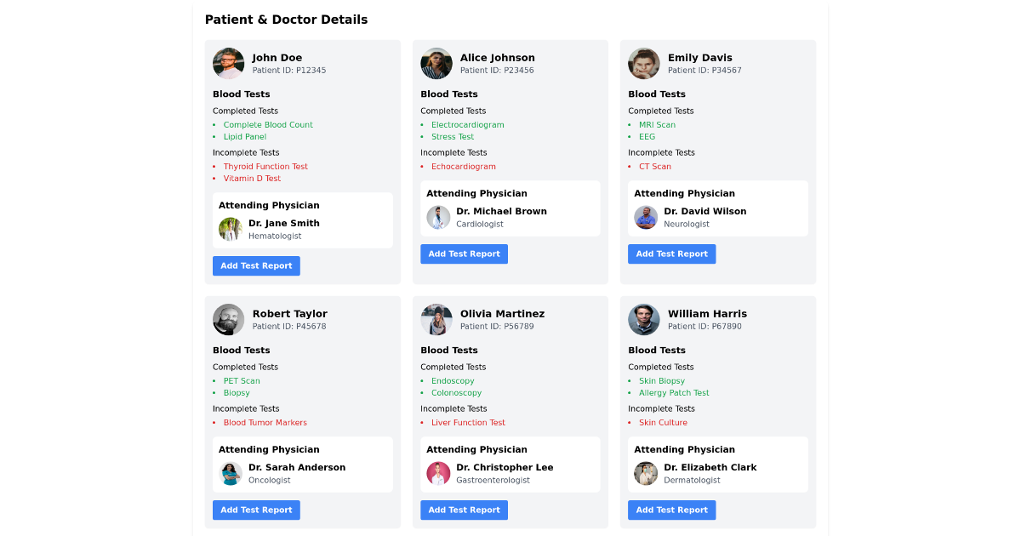The width and height of the screenshot is (1021, 536).
Task: Select William Harris's avatar image
Action: click(643, 320)
